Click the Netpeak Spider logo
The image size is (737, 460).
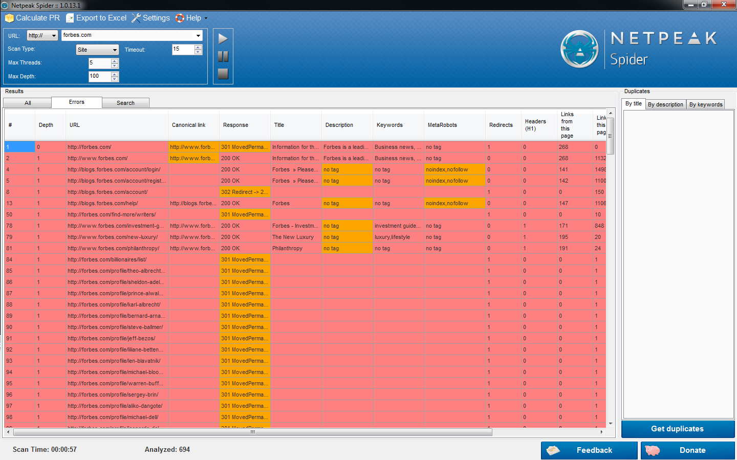tap(639, 49)
